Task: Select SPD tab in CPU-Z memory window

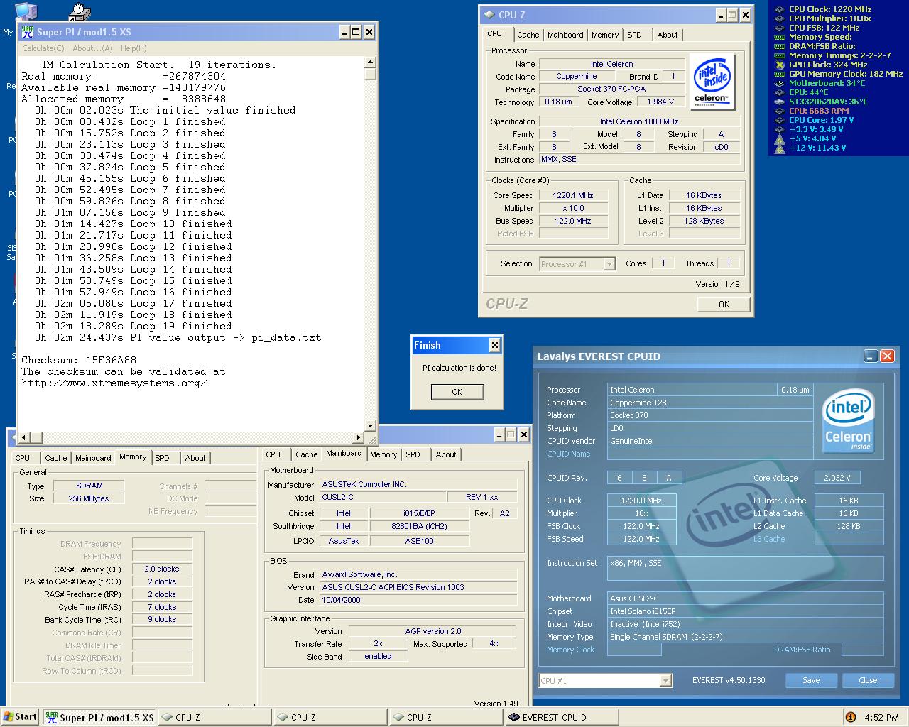Action: [163, 458]
